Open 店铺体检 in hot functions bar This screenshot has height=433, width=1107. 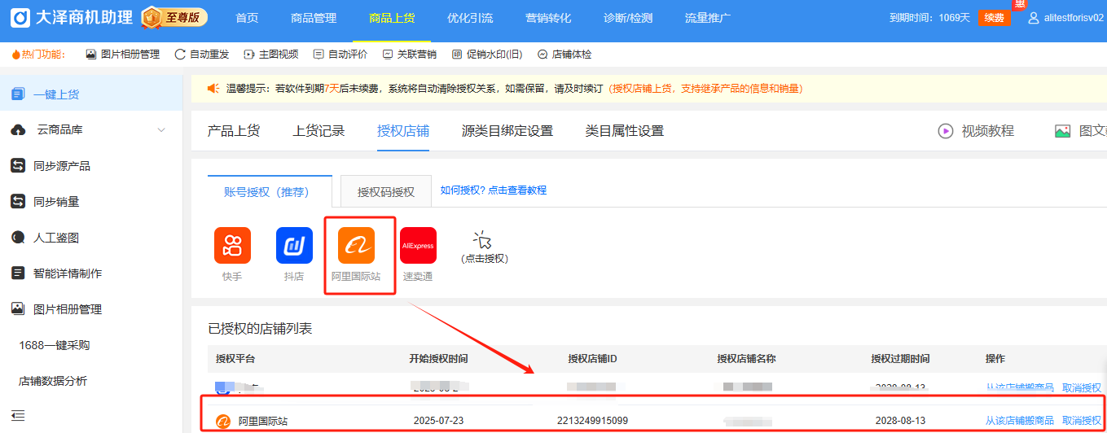pos(564,55)
